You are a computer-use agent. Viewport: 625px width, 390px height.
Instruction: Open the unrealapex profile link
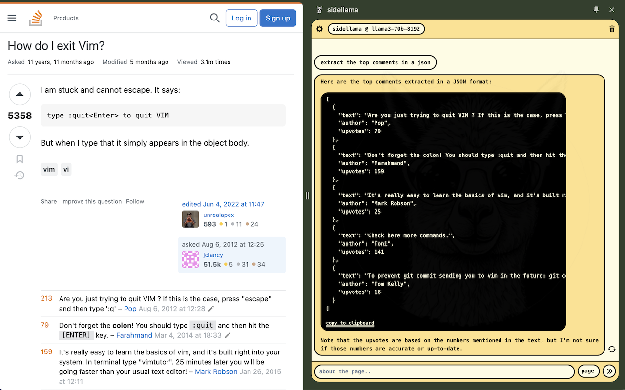(219, 215)
